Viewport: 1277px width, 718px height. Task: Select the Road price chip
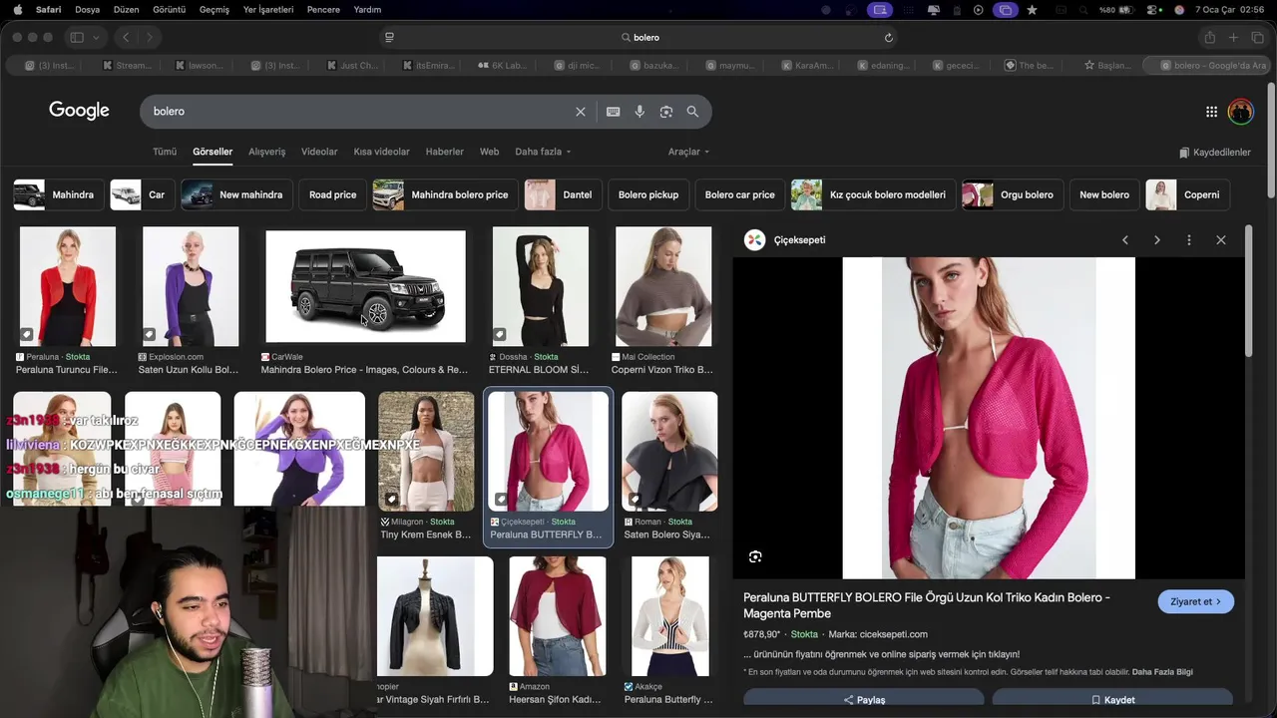332,194
